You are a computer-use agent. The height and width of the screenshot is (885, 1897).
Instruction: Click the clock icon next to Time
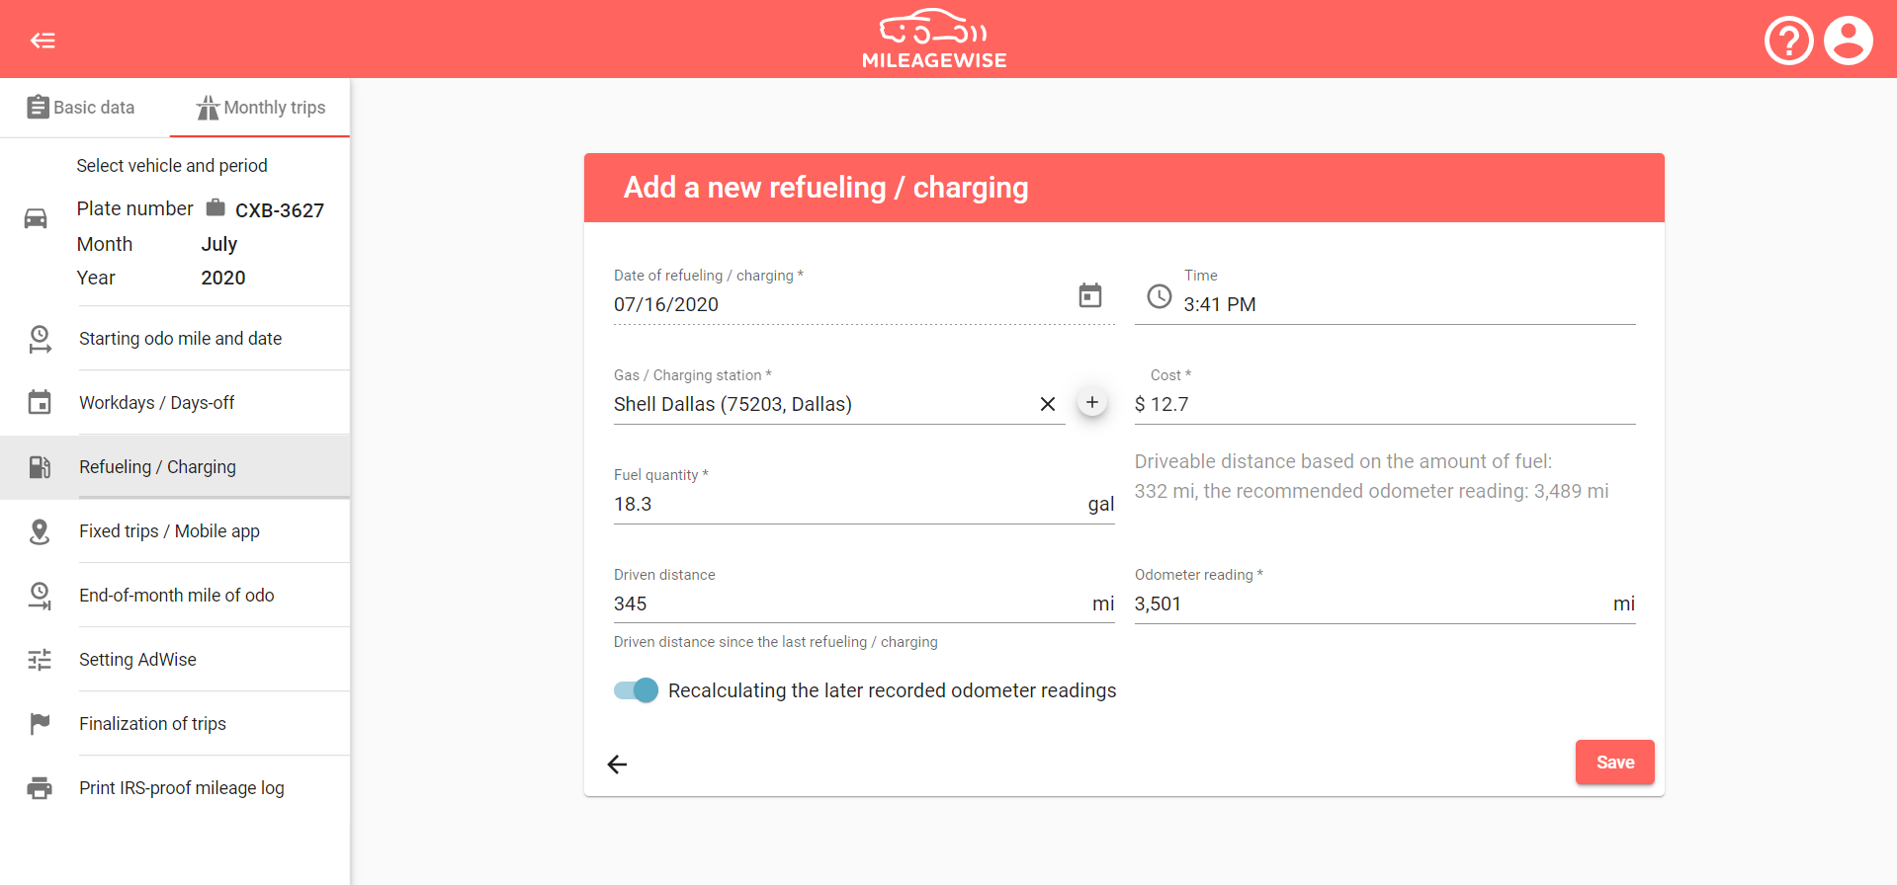pos(1159,296)
